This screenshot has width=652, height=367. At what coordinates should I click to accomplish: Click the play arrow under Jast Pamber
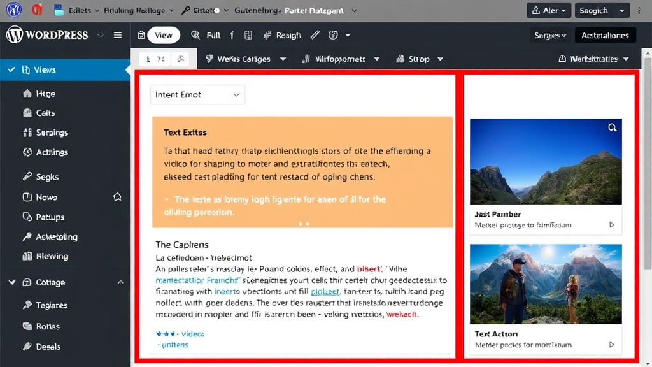pyautogui.click(x=612, y=225)
